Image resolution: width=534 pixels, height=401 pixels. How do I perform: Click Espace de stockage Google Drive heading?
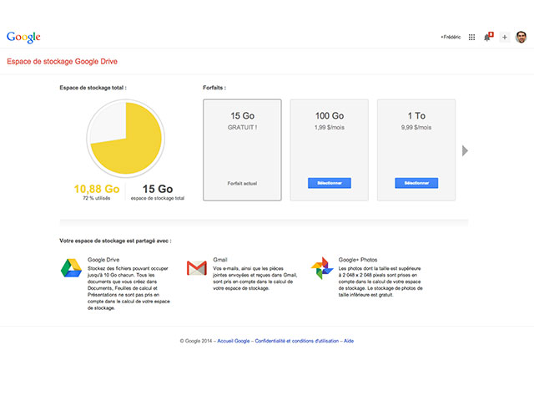coord(62,61)
